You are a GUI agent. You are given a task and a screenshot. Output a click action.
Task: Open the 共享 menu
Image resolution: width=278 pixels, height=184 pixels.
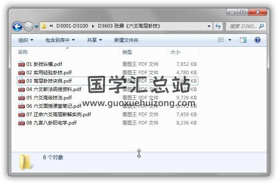point(94,40)
